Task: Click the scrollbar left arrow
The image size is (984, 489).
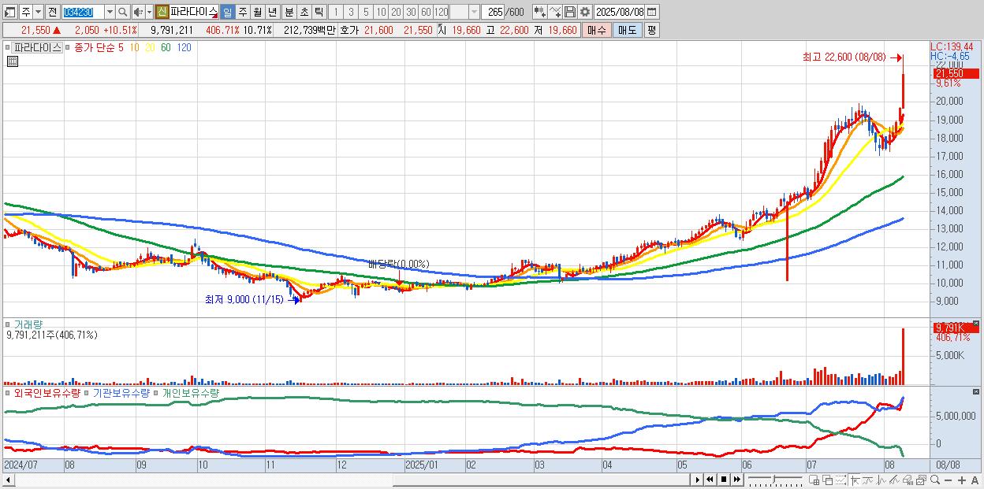Action: tap(9, 480)
